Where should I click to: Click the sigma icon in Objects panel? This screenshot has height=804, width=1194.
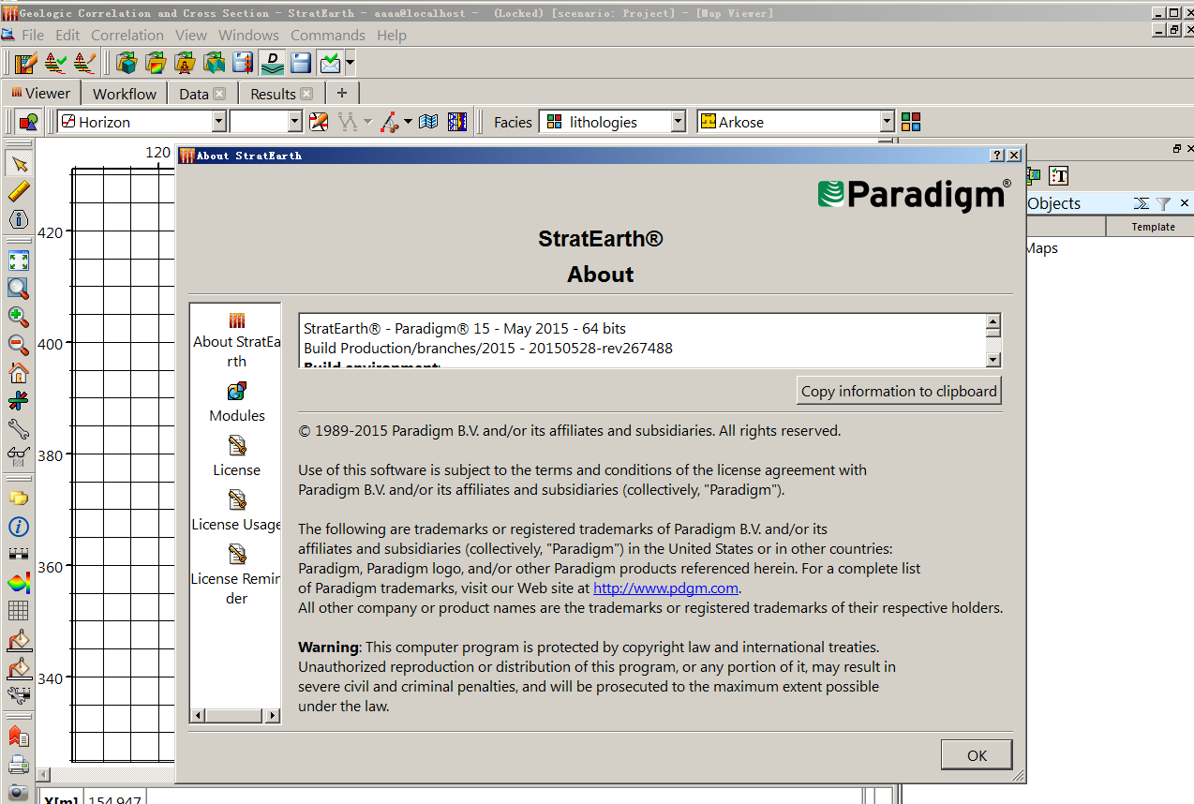pyautogui.click(x=1141, y=203)
